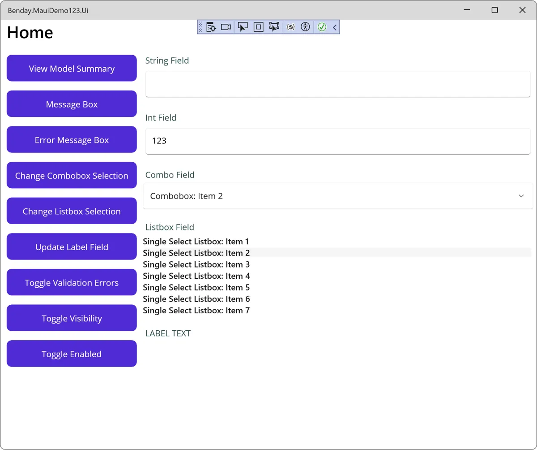Screen dimensions: 537x450
Task: Click the Home page heading
Action: [x=30, y=32]
